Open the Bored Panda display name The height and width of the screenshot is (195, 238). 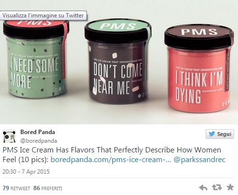[38, 132]
